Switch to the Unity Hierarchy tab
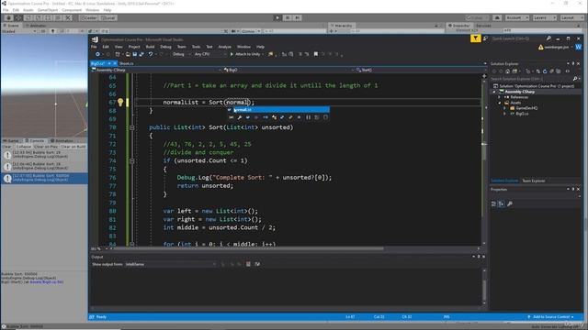588x330 pixels. point(341,26)
